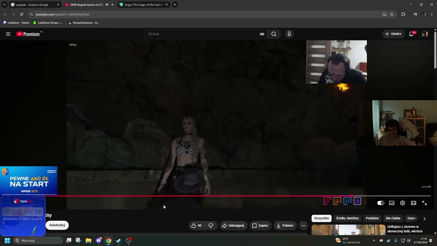The width and height of the screenshot is (437, 246).
Task: Open the Chrome profile avatar
Action: [x=424, y=14]
